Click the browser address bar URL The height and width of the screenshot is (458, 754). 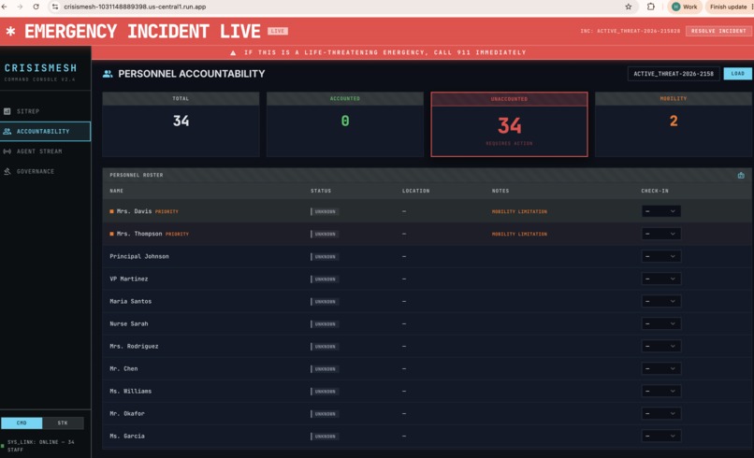[x=135, y=7]
